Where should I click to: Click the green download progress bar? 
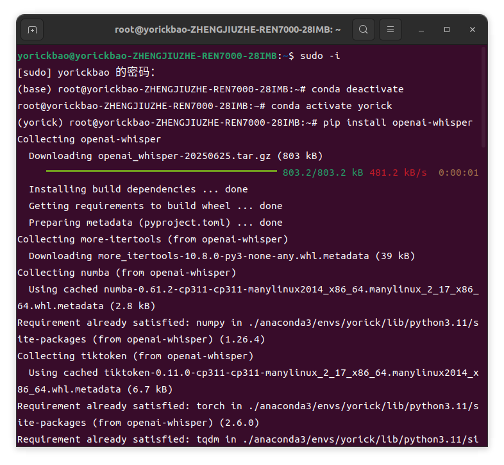coord(162,171)
